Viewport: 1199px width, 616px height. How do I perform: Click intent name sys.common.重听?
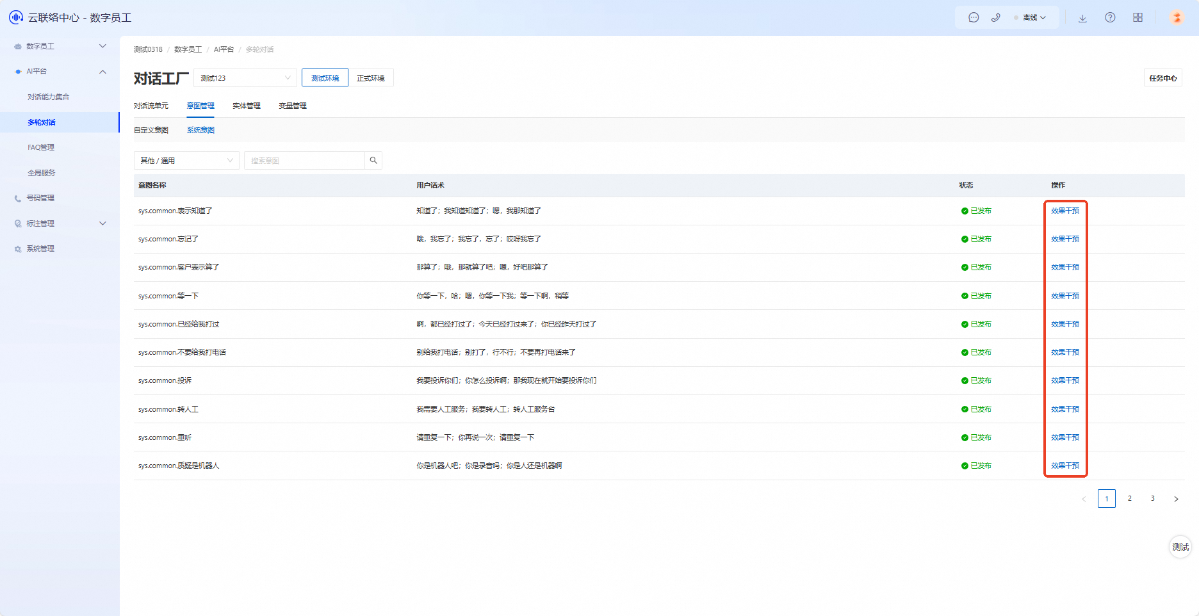click(x=165, y=437)
